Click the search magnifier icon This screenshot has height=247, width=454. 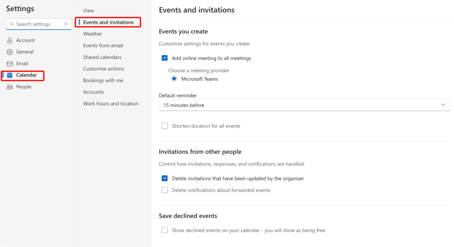[12, 24]
